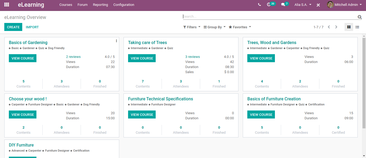The image size is (366, 158).
Task: Click Mitchell Admin avatar picture
Action: coord(330,5)
